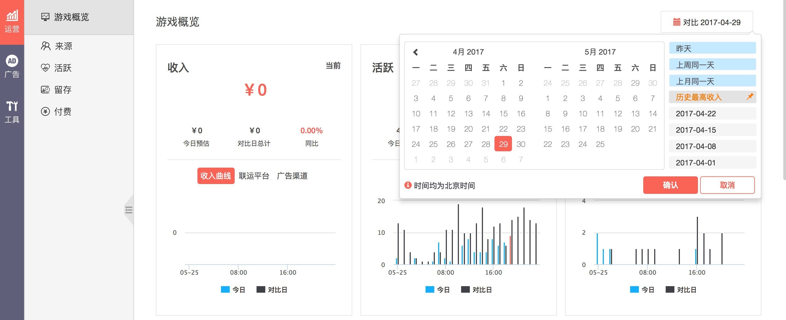Select April 22 in the calendar
The width and height of the screenshot is (786, 320).
pyautogui.click(x=503, y=129)
